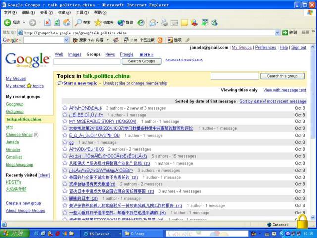Click the Windows Start button
This screenshot has height=238, width=317.
pyautogui.click(x=14, y=233)
